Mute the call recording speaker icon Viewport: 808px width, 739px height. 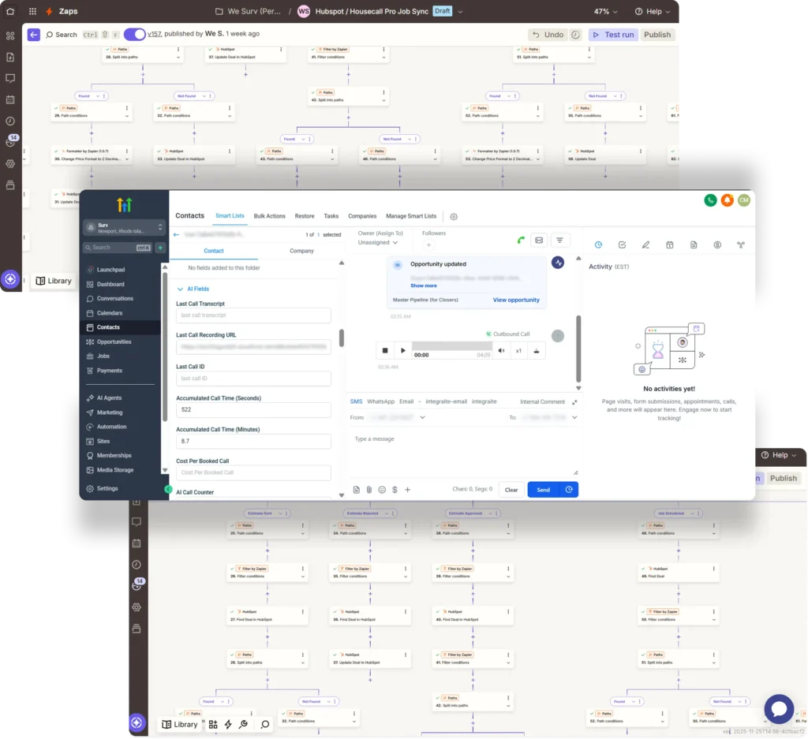coord(501,350)
